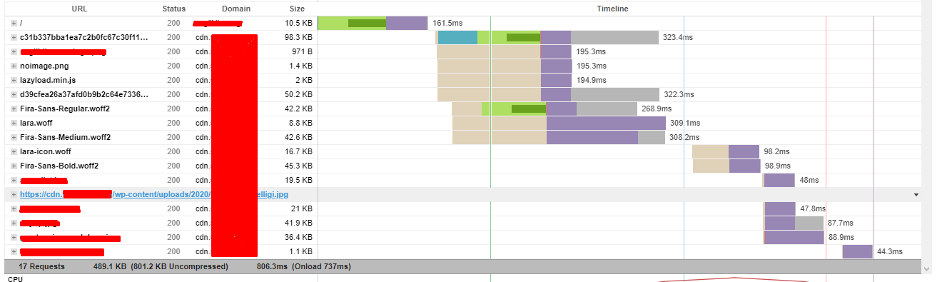Sort by the URL column header
Viewport: 937px width, 282px height.
point(80,9)
